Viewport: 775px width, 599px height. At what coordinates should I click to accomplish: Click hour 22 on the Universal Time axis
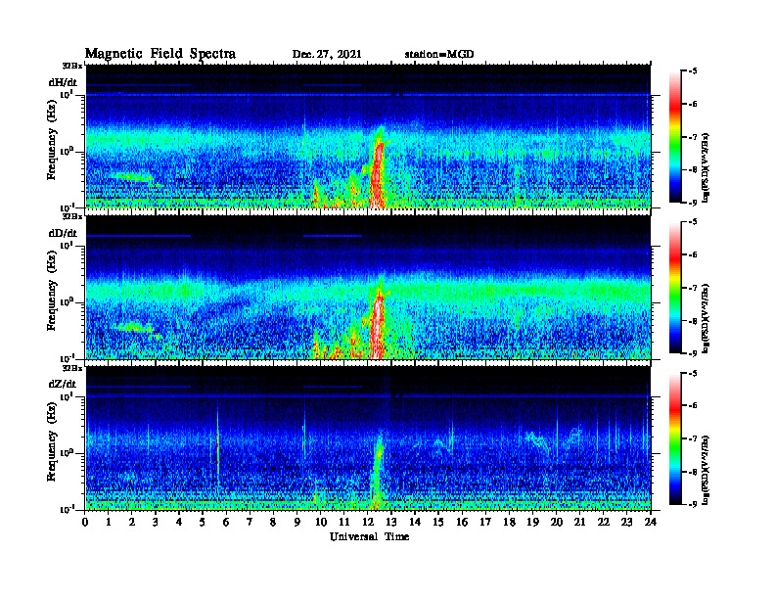point(604,523)
